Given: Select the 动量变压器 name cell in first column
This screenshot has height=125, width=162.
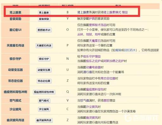Looking at the screenshot, I should pyautogui.click(x=16, y=70).
